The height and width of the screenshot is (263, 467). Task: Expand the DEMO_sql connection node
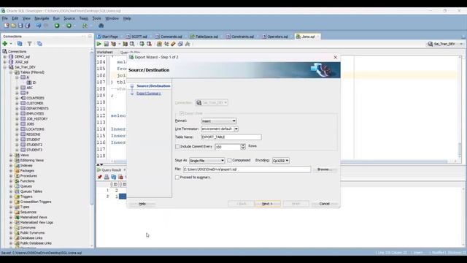coord(5,57)
